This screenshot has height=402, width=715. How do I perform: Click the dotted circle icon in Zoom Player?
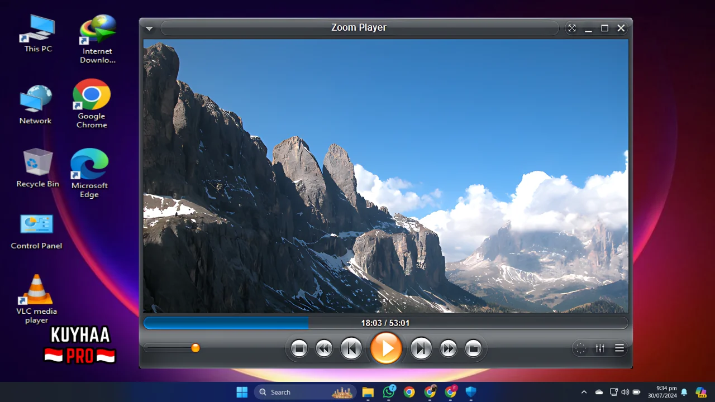tap(580, 348)
